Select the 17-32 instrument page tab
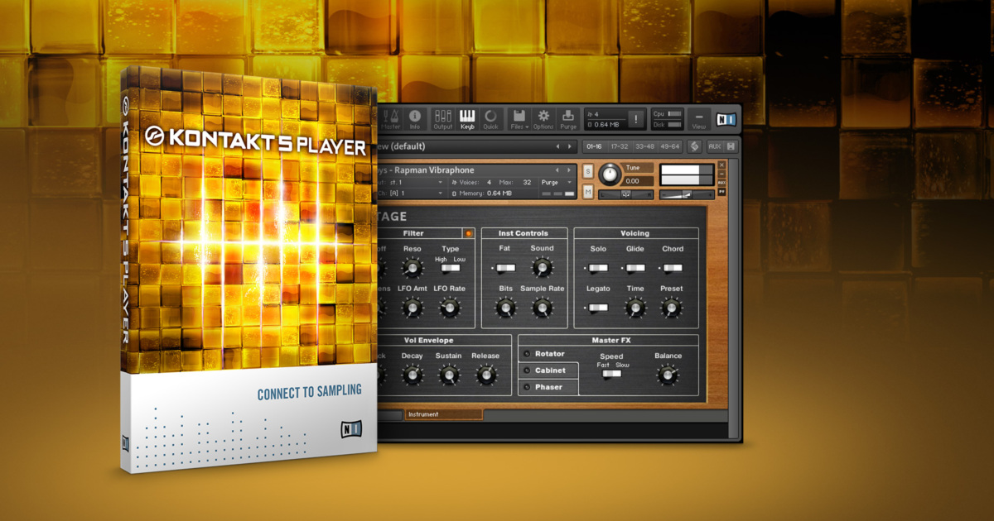 pos(619,146)
